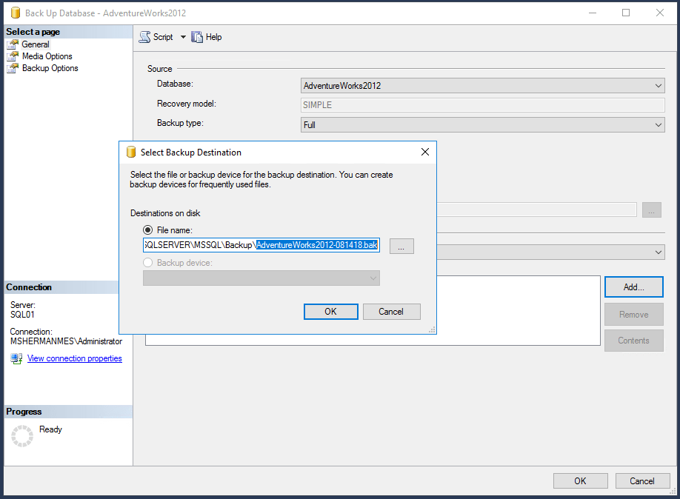
Task: Select the Backup device radio button
Action: click(148, 263)
